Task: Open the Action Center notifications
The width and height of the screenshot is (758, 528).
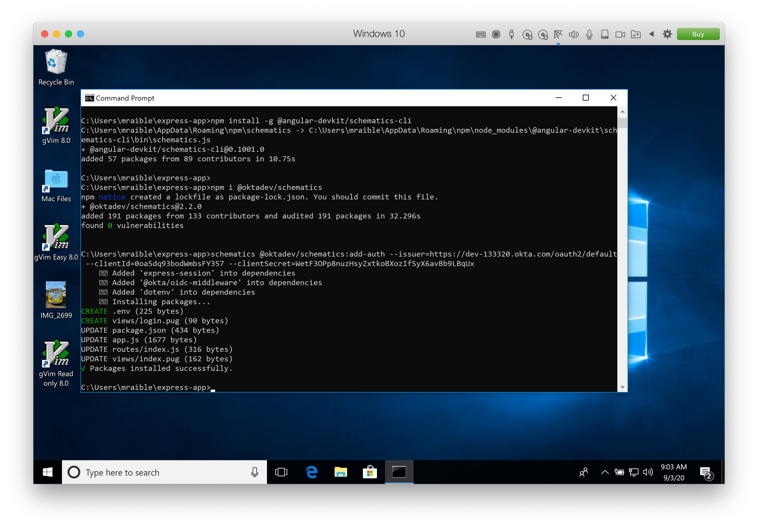Action: pos(706,473)
